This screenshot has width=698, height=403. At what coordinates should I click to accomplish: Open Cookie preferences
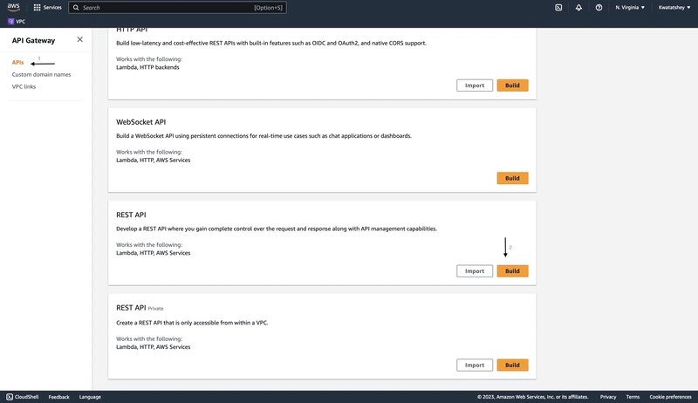coord(670,397)
